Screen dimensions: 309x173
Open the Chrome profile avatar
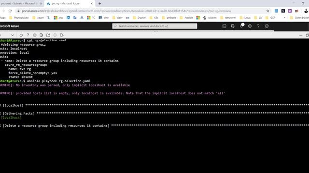(306, 11)
